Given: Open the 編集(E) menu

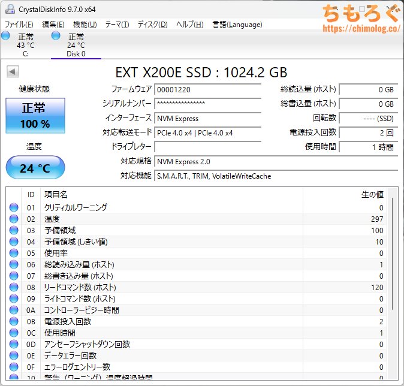Looking at the screenshot, I should point(53,25).
